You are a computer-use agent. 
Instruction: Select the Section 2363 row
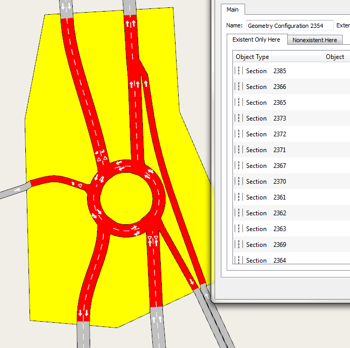[x=279, y=229]
